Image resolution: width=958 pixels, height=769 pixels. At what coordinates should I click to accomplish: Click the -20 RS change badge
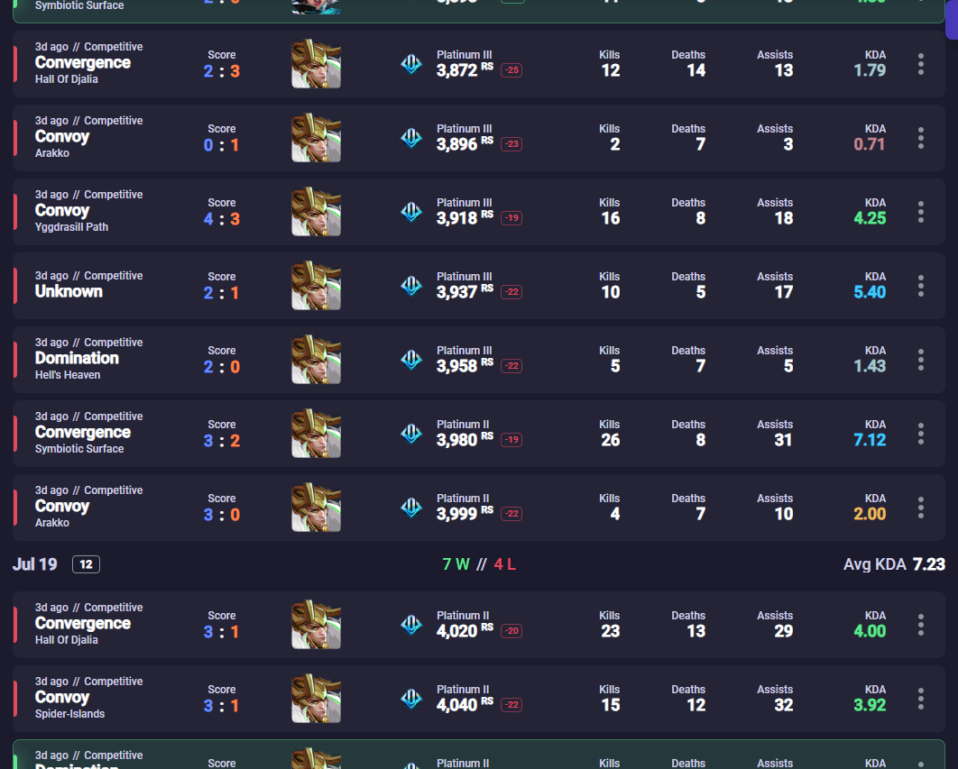[x=511, y=631]
